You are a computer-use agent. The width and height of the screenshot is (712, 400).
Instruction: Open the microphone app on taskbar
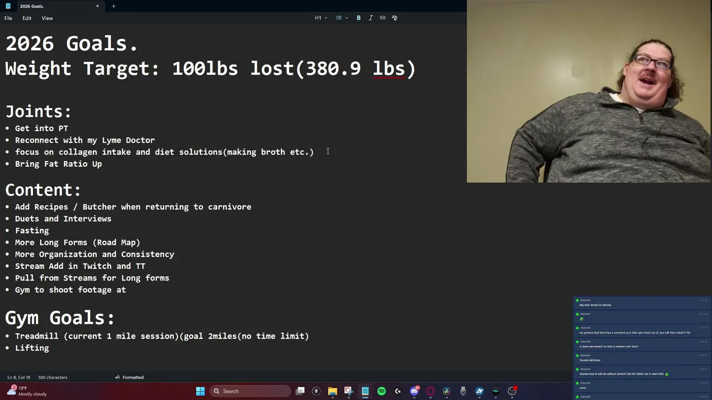pos(463,391)
